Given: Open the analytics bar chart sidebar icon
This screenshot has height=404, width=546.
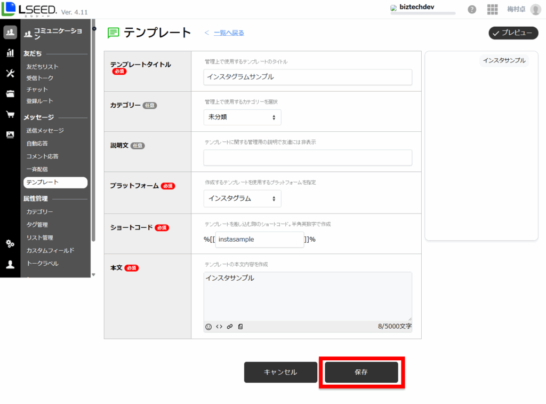Looking at the screenshot, I should click(x=10, y=52).
